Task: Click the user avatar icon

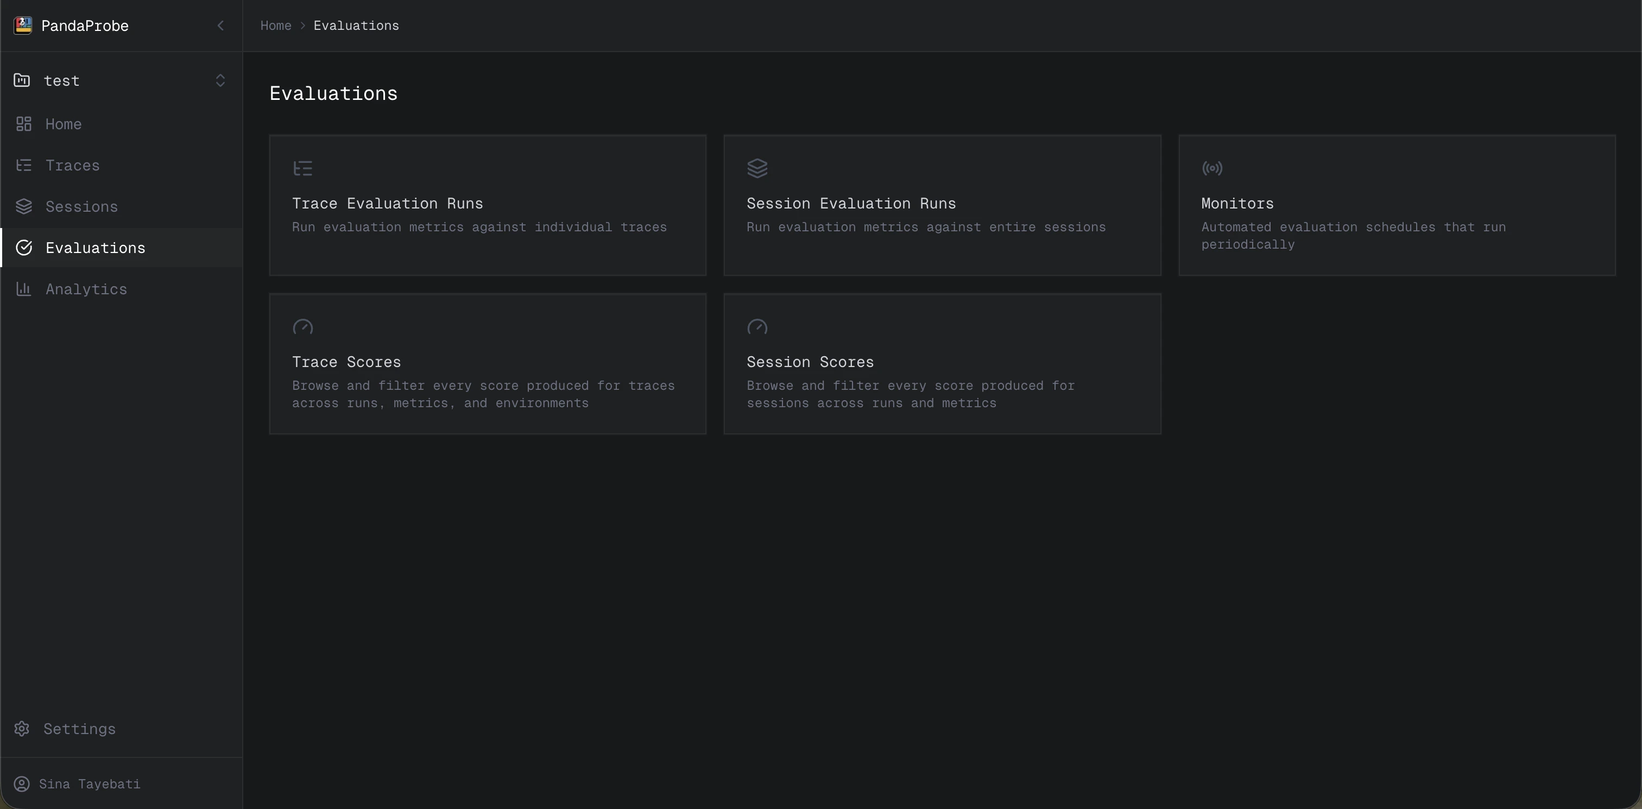Action: [22, 783]
